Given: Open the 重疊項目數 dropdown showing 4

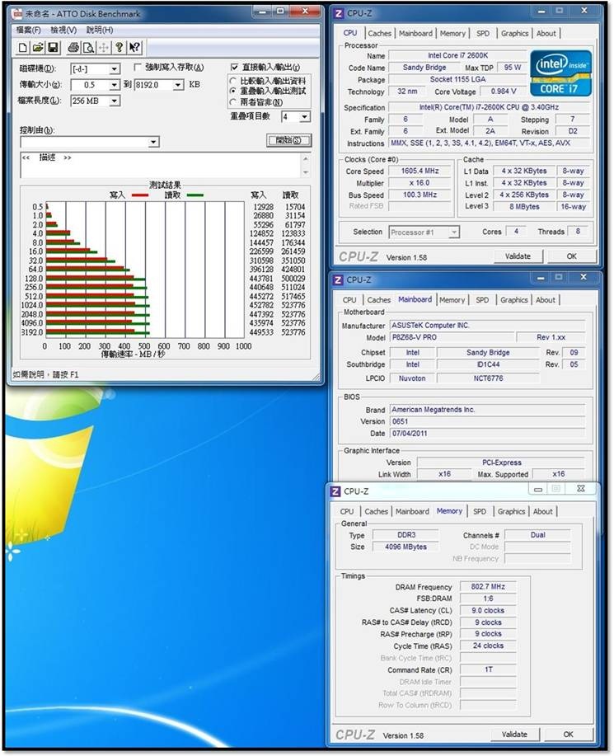Looking at the screenshot, I should coord(305,117).
